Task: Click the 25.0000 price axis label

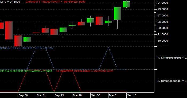Action: 163,22
